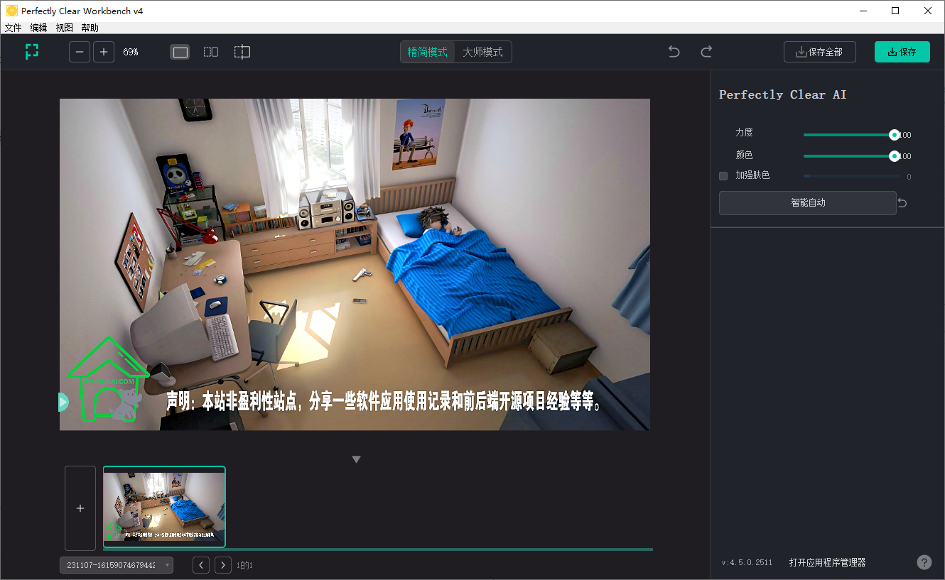Open the file name dropdown 231107-16159…
The image size is (945, 580).
click(x=117, y=565)
